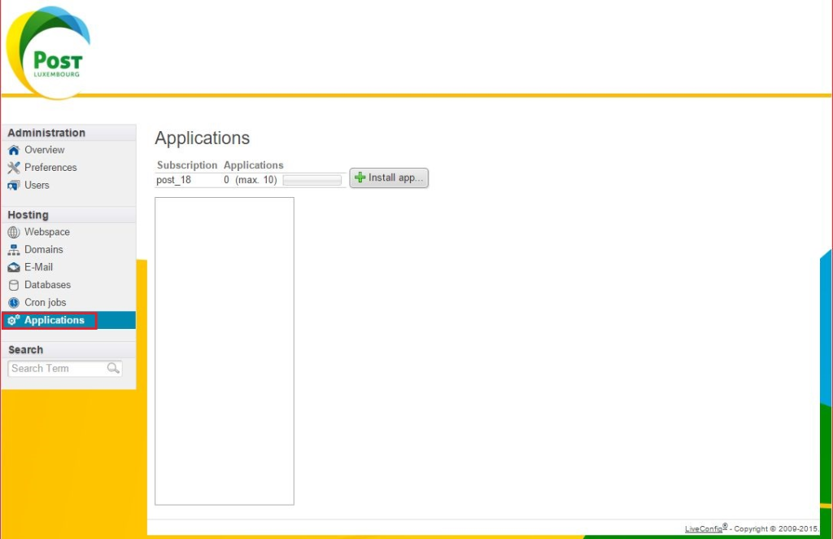
Task: Click the Search Term input field
Action: (65, 368)
